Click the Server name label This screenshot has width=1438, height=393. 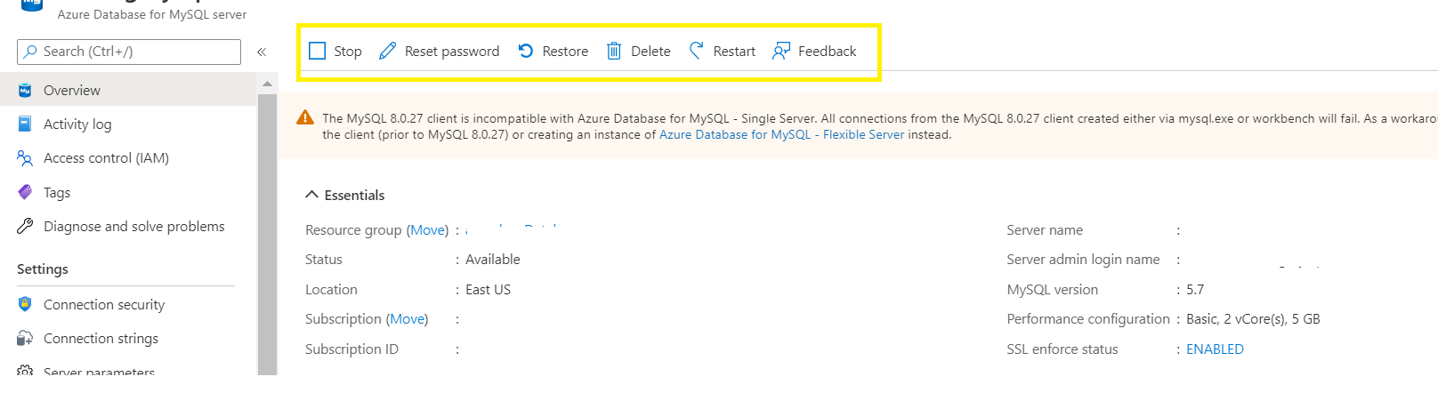1045,229
